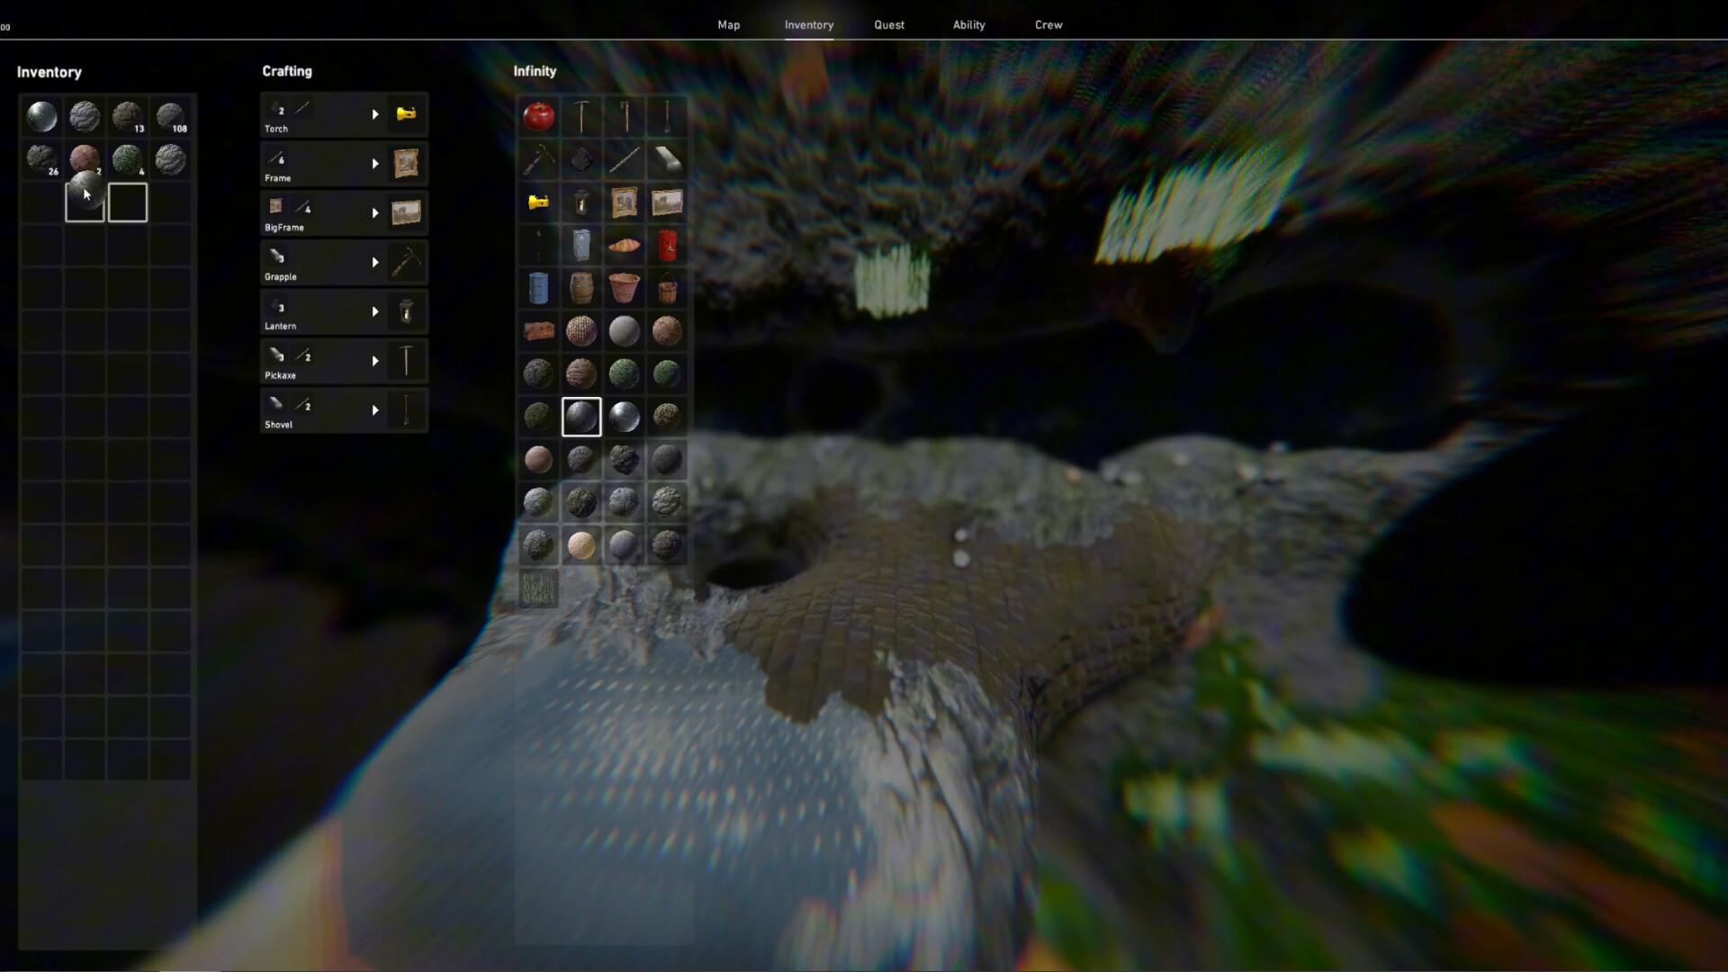Select the yellow flashlight item in Infinity

coord(538,202)
